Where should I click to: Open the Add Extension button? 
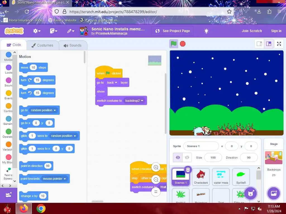coord(9,195)
